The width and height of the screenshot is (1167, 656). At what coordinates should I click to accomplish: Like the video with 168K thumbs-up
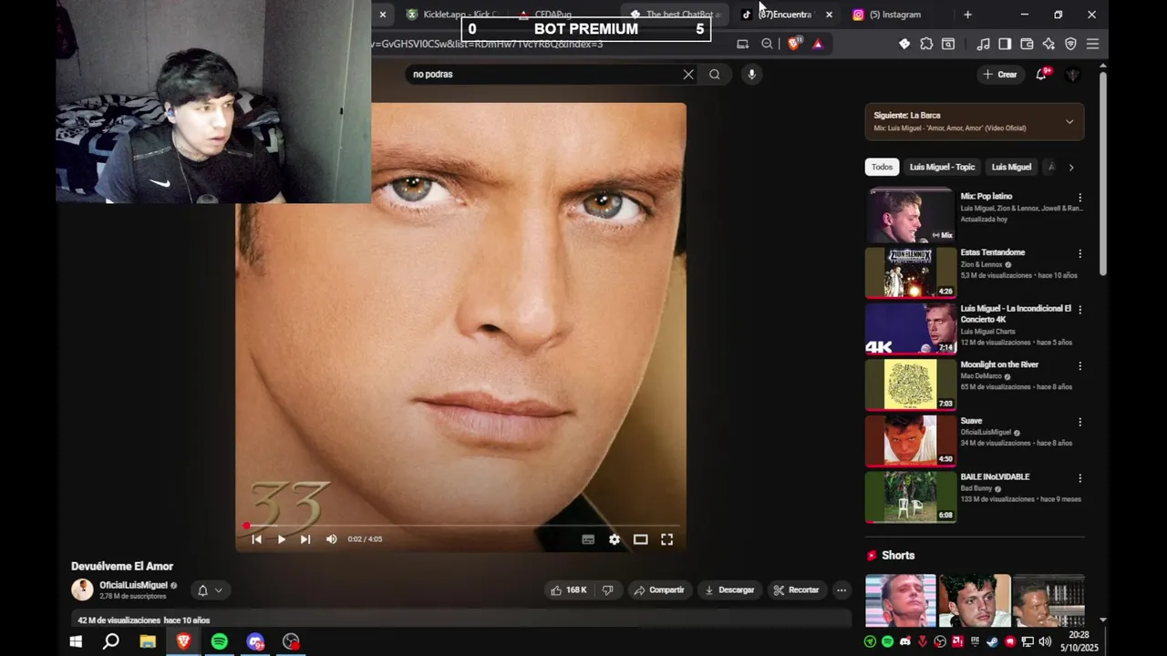(x=568, y=590)
